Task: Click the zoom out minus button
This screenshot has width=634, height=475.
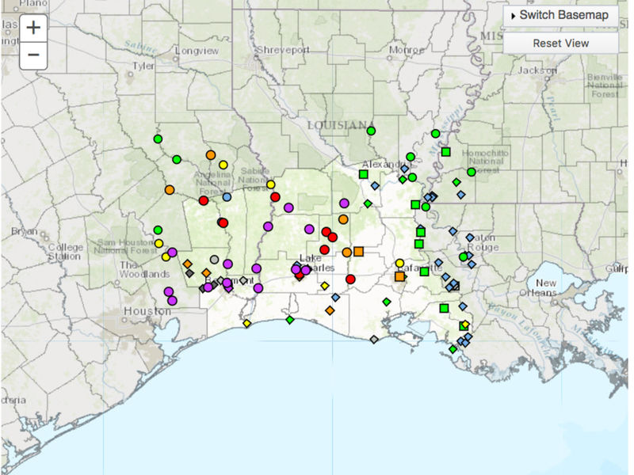Action: coord(32,55)
